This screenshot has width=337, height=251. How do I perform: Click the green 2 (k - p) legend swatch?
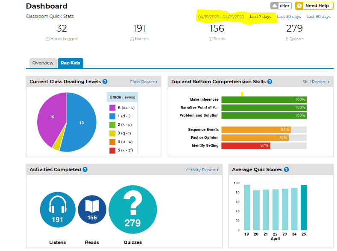pyautogui.click(x=112, y=125)
